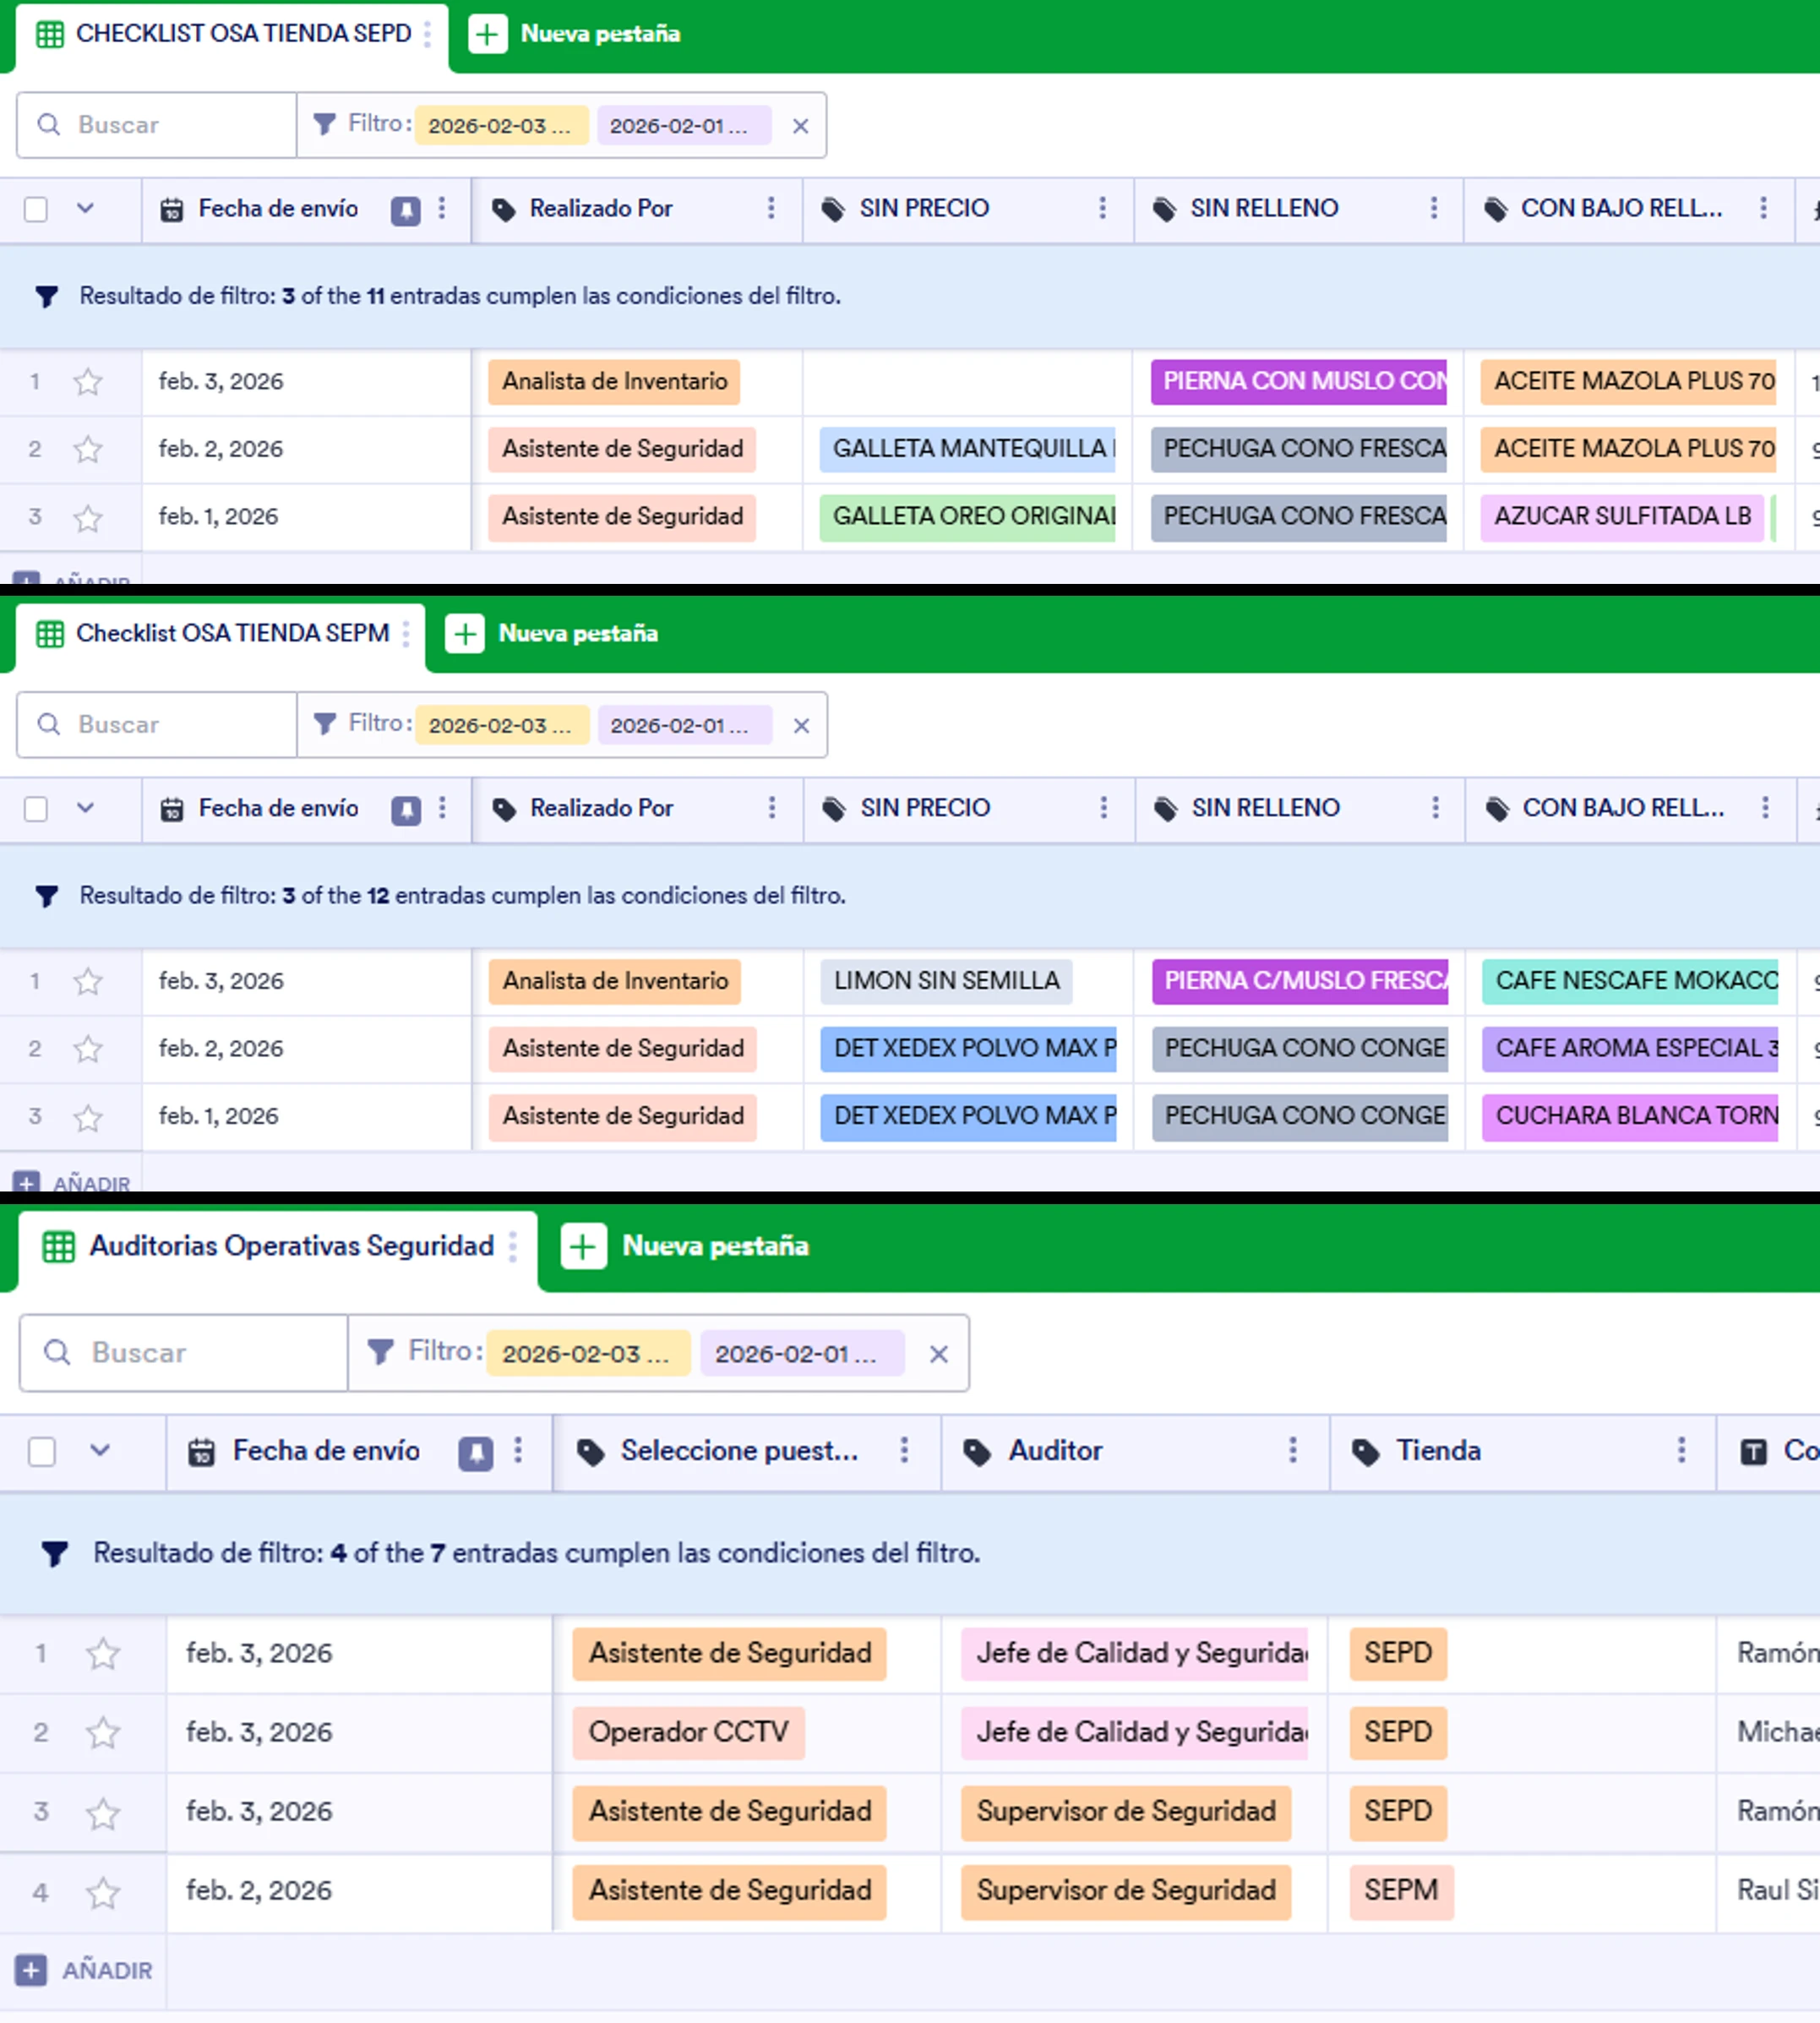
Task: Open the calendar icon on Fecha de envío column
Action: pos(173,209)
